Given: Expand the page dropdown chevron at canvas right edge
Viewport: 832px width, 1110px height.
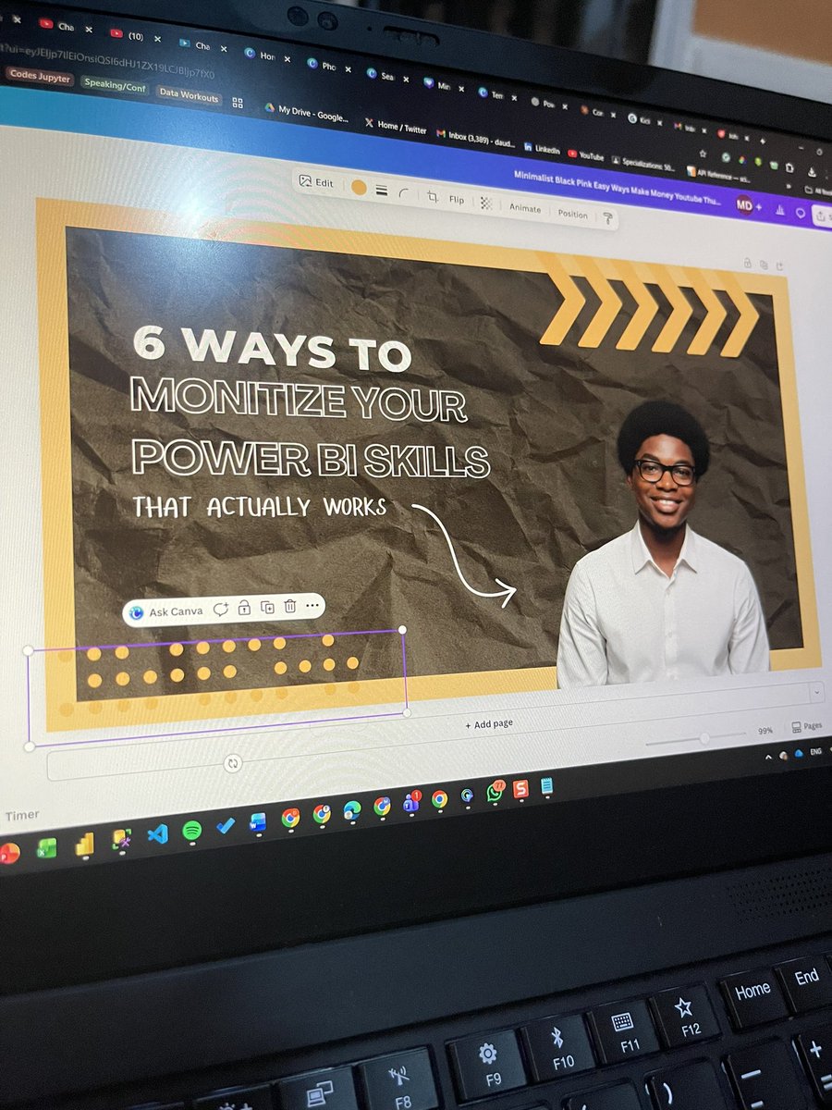Looking at the screenshot, I should pyautogui.click(x=817, y=691).
